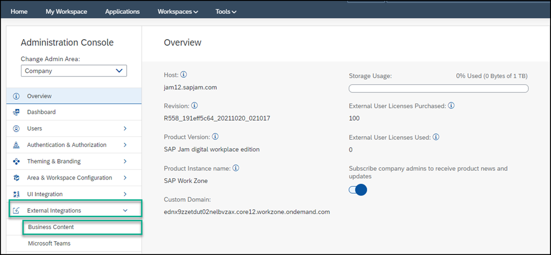551x255 pixels.
Task: Select Overview in the sidebar
Action: point(74,96)
